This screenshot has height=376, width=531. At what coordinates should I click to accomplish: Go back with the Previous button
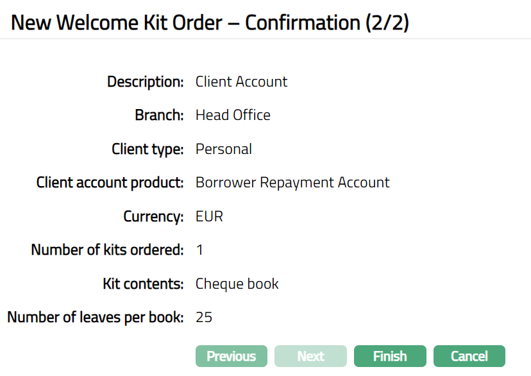pyautogui.click(x=231, y=356)
